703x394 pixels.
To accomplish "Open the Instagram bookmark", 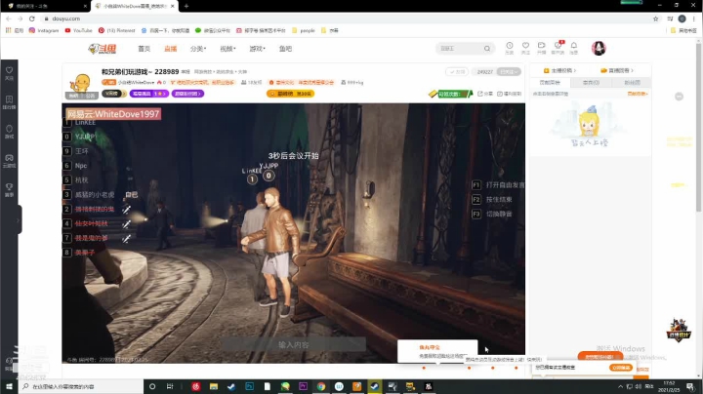I will click(44, 30).
